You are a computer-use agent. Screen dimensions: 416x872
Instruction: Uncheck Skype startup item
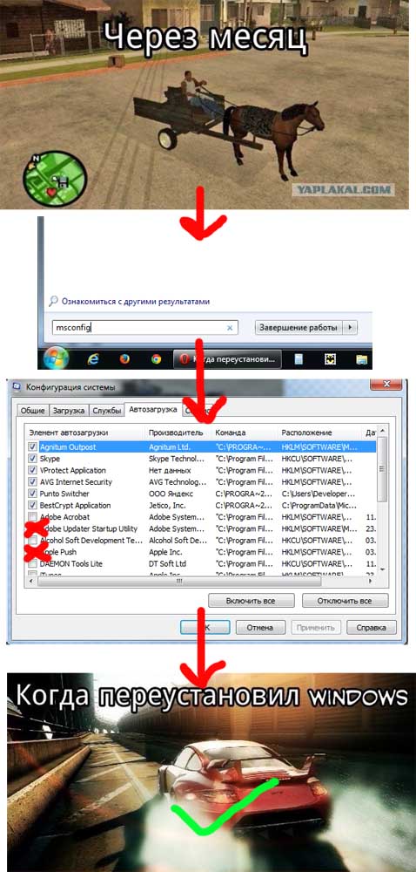click(33, 459)
